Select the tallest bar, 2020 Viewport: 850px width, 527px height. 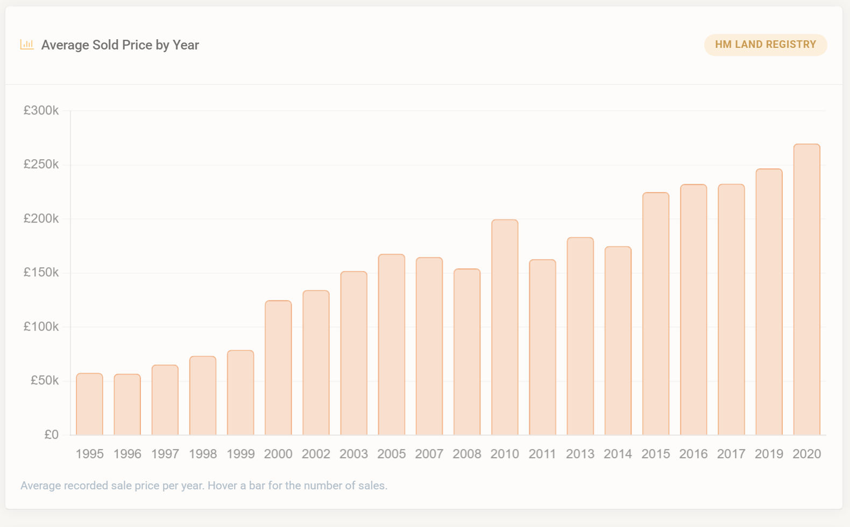(x=807, y=289)
